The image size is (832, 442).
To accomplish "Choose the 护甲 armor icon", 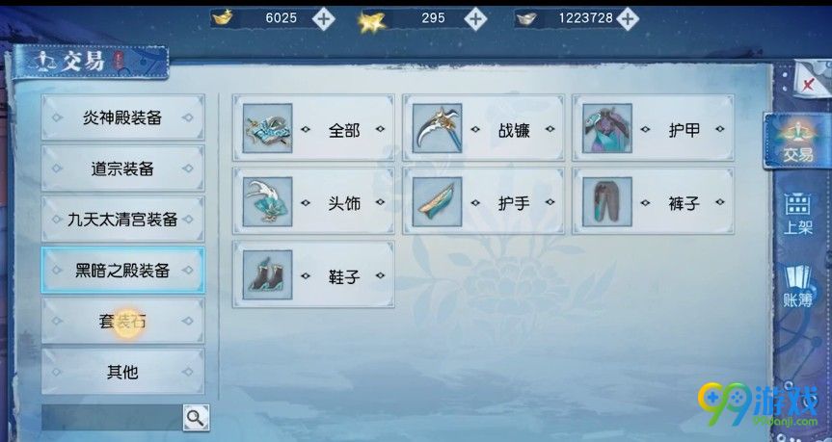I will (607, 128).
